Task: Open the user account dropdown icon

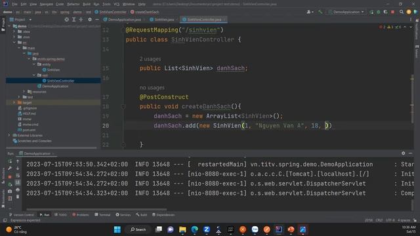Action: 310,12
